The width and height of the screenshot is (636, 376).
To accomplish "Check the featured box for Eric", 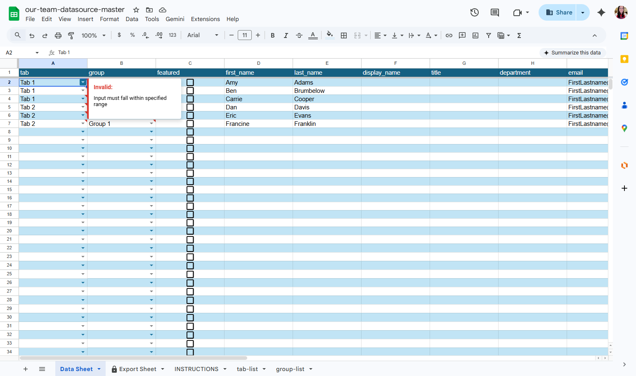I will tap(190, 116).
